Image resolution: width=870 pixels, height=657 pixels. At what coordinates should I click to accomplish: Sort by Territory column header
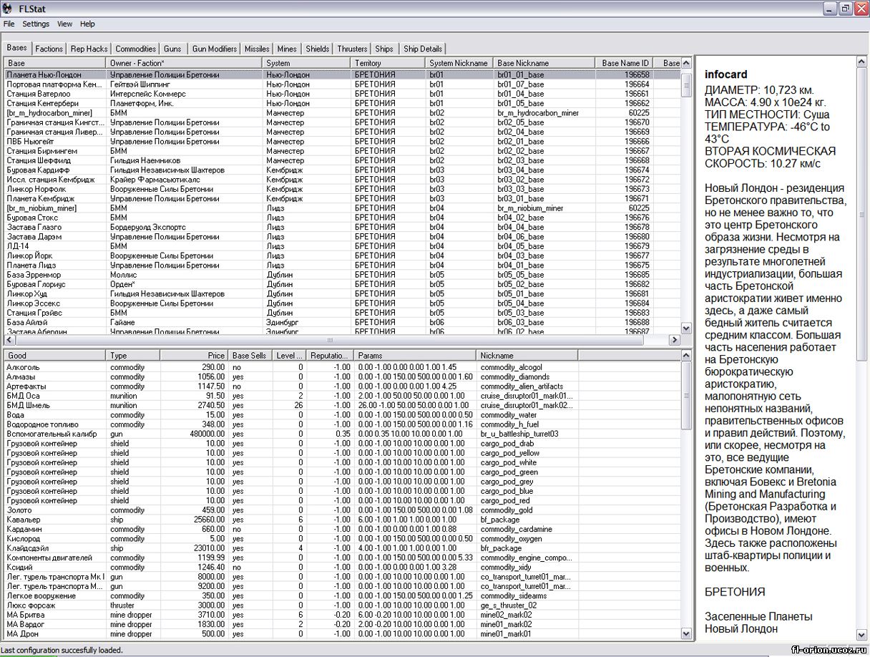(x=388, y=63)
